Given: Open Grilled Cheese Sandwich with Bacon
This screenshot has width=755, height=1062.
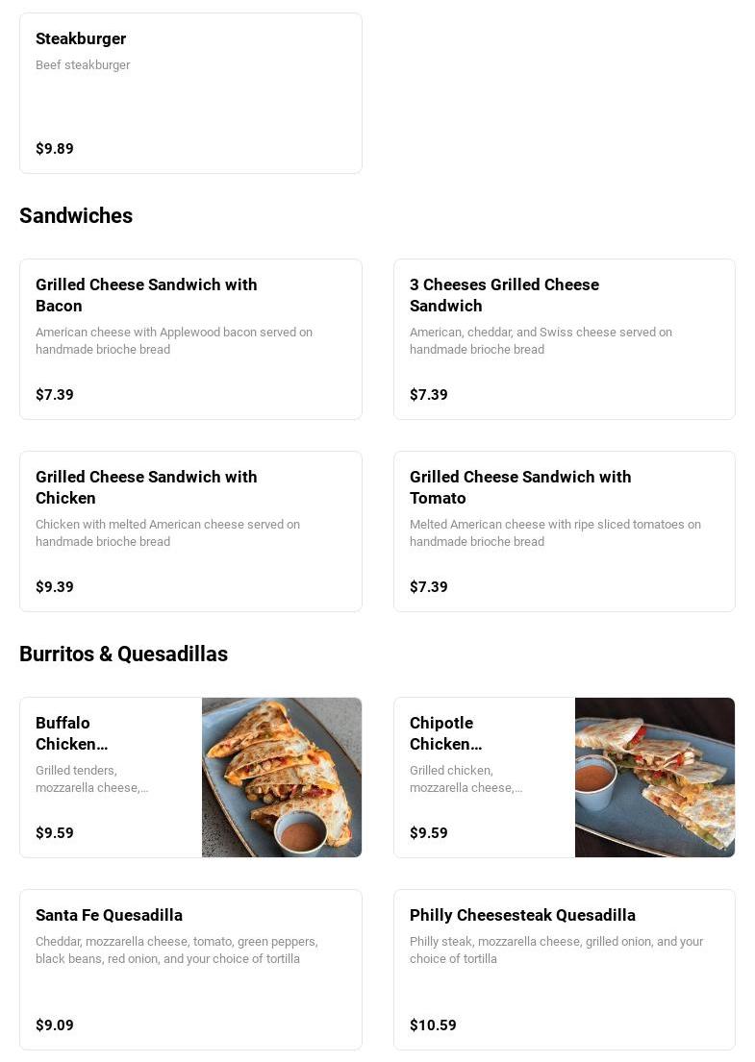Looking at the screenshot, I should [x=146, y=295].
